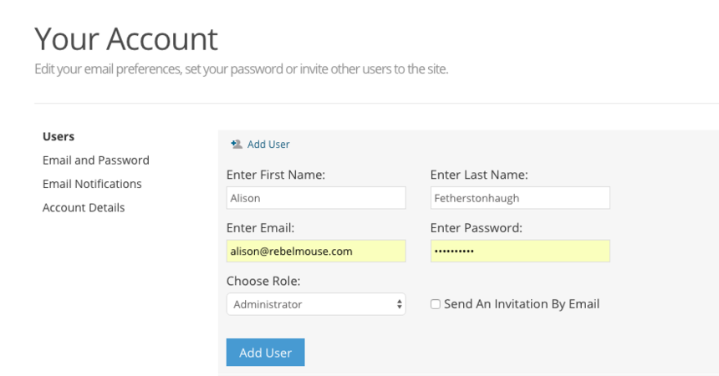Click the Add User link text

tap(268, 145)
